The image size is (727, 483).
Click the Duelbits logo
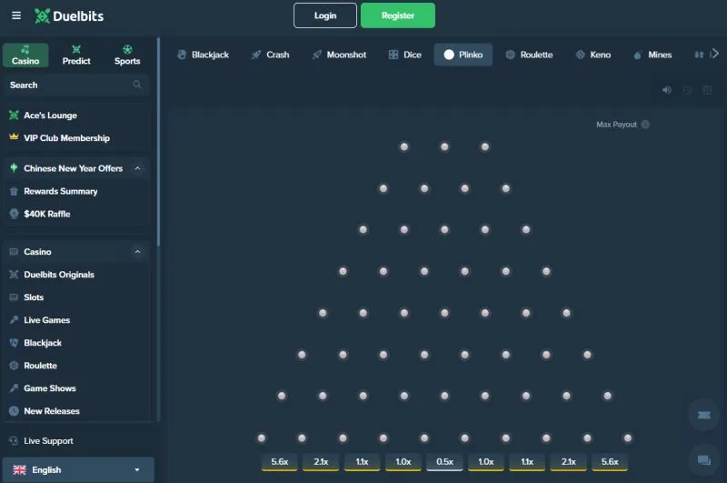pos(69,16)
